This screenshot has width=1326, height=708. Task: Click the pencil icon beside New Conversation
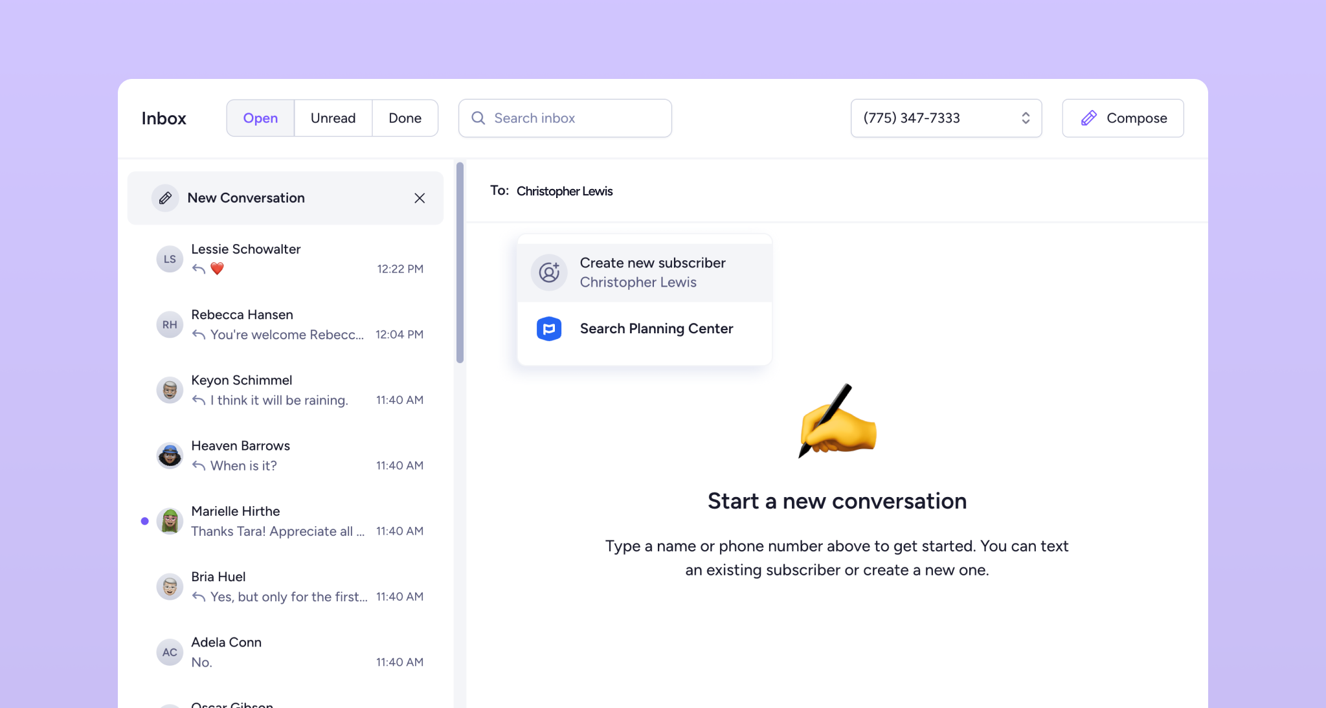(165, 198)
